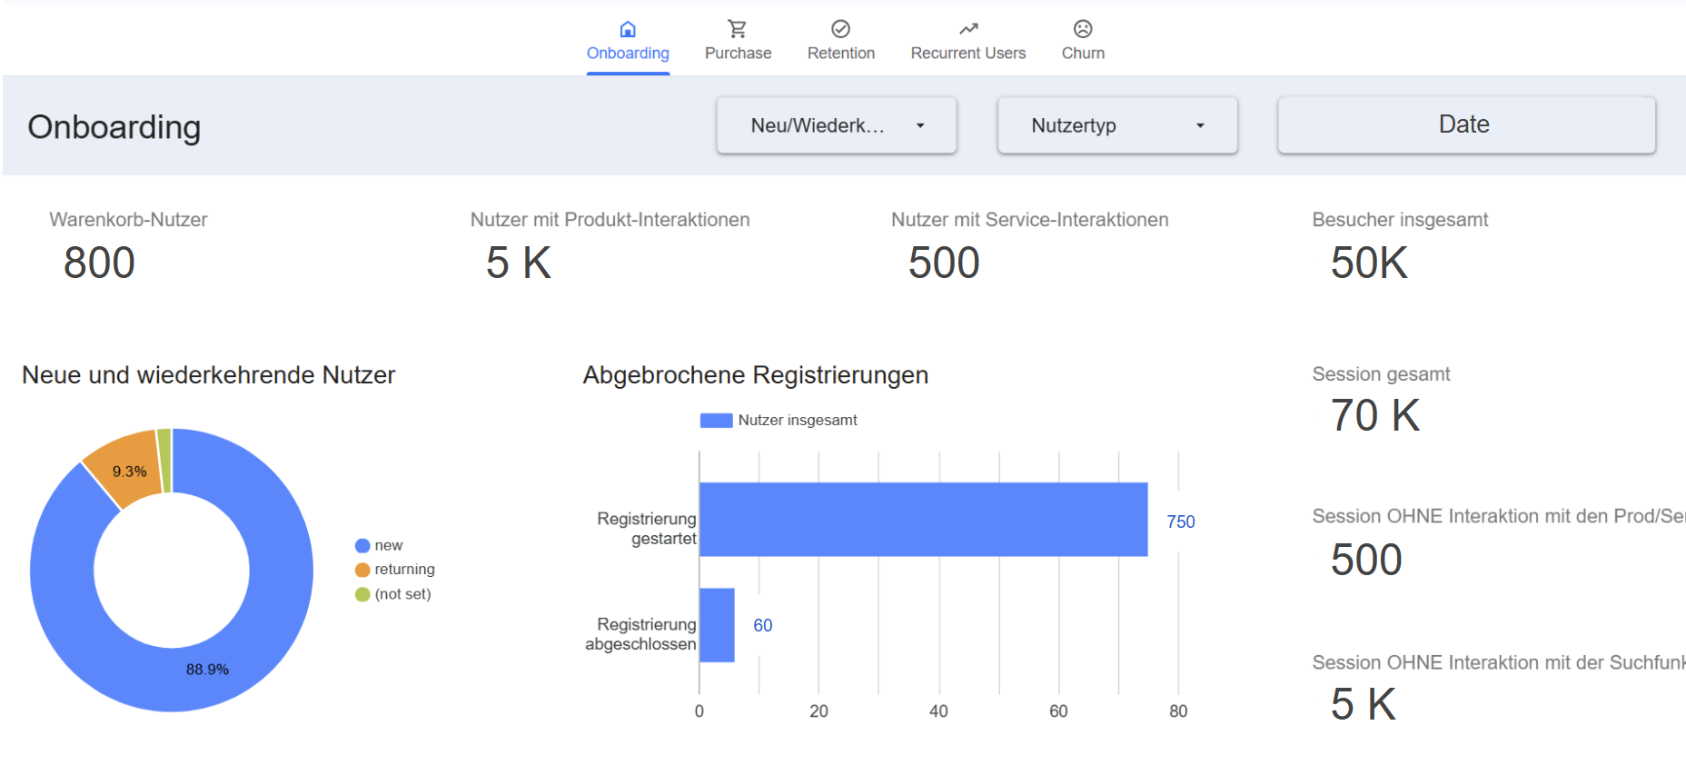Click the 'Besucher insgesamt' label
Viewport: 1686px width, 775px height.
[1400, 220]
